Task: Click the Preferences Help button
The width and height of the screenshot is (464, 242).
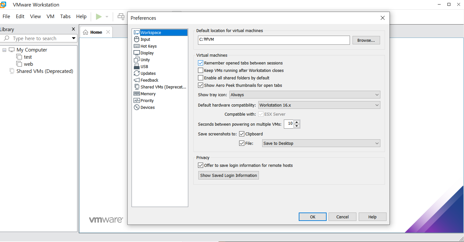Action: pyautogui.click(x=373, y=217)
